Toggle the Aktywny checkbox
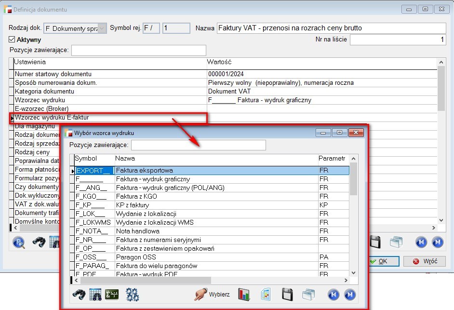454x310 pixels. 13,40
